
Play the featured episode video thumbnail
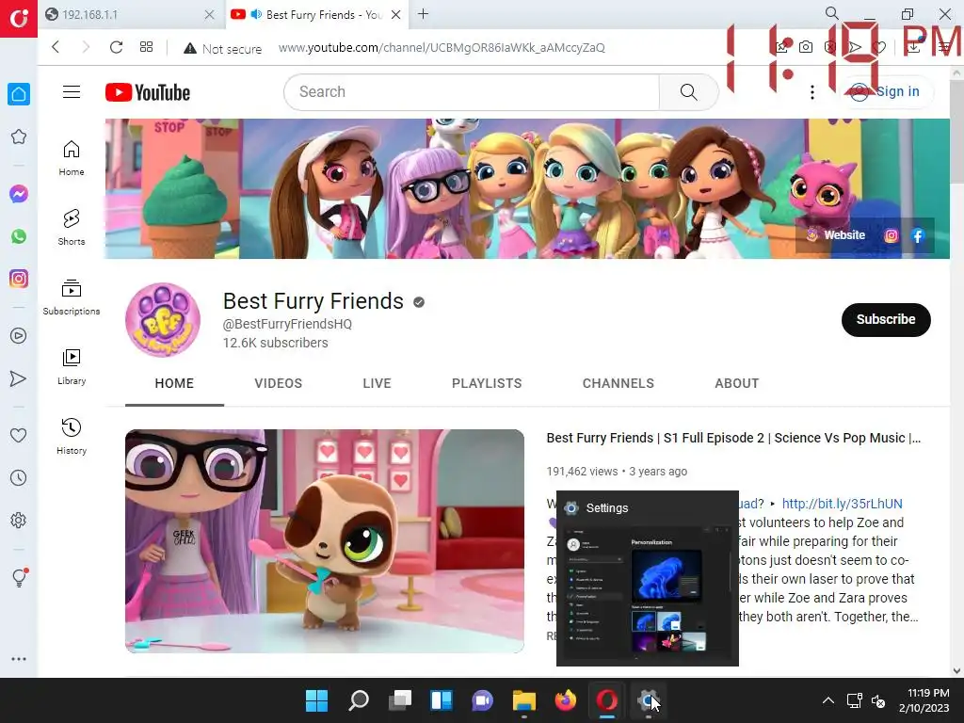pos(325,541)
